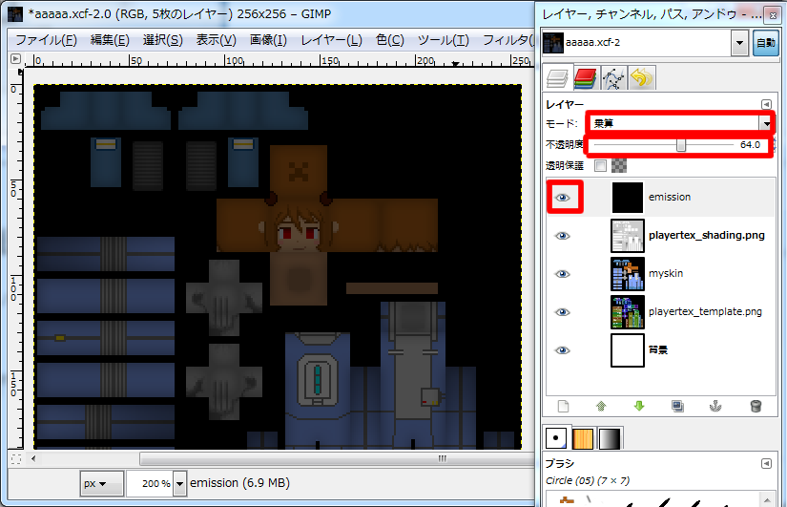Select the playertex_template.png layer thumbnail
The image size is (787, 507).
[628, 312]
